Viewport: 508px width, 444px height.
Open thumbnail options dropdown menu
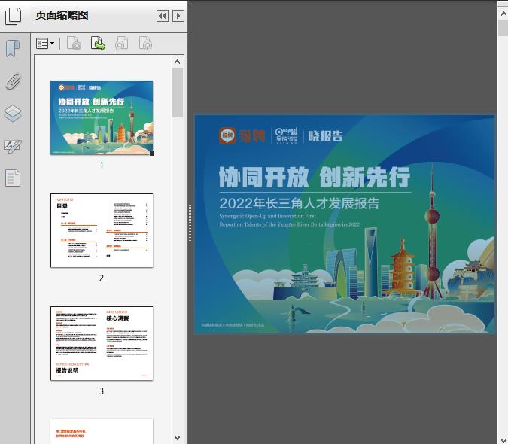pos(45,44)
